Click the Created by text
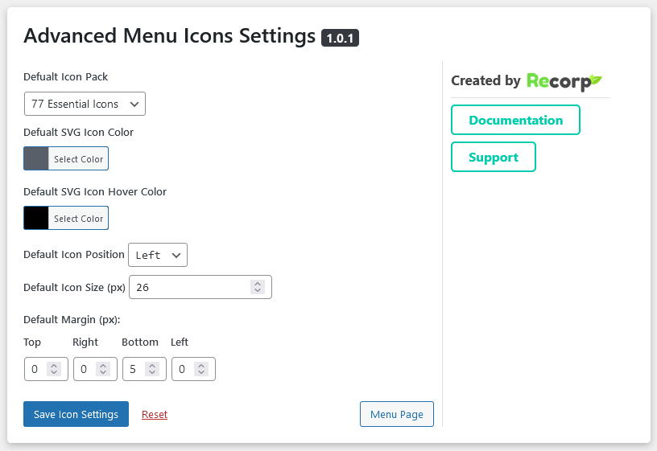This screenshot has height=451, width=657. (x=486, y=80)
